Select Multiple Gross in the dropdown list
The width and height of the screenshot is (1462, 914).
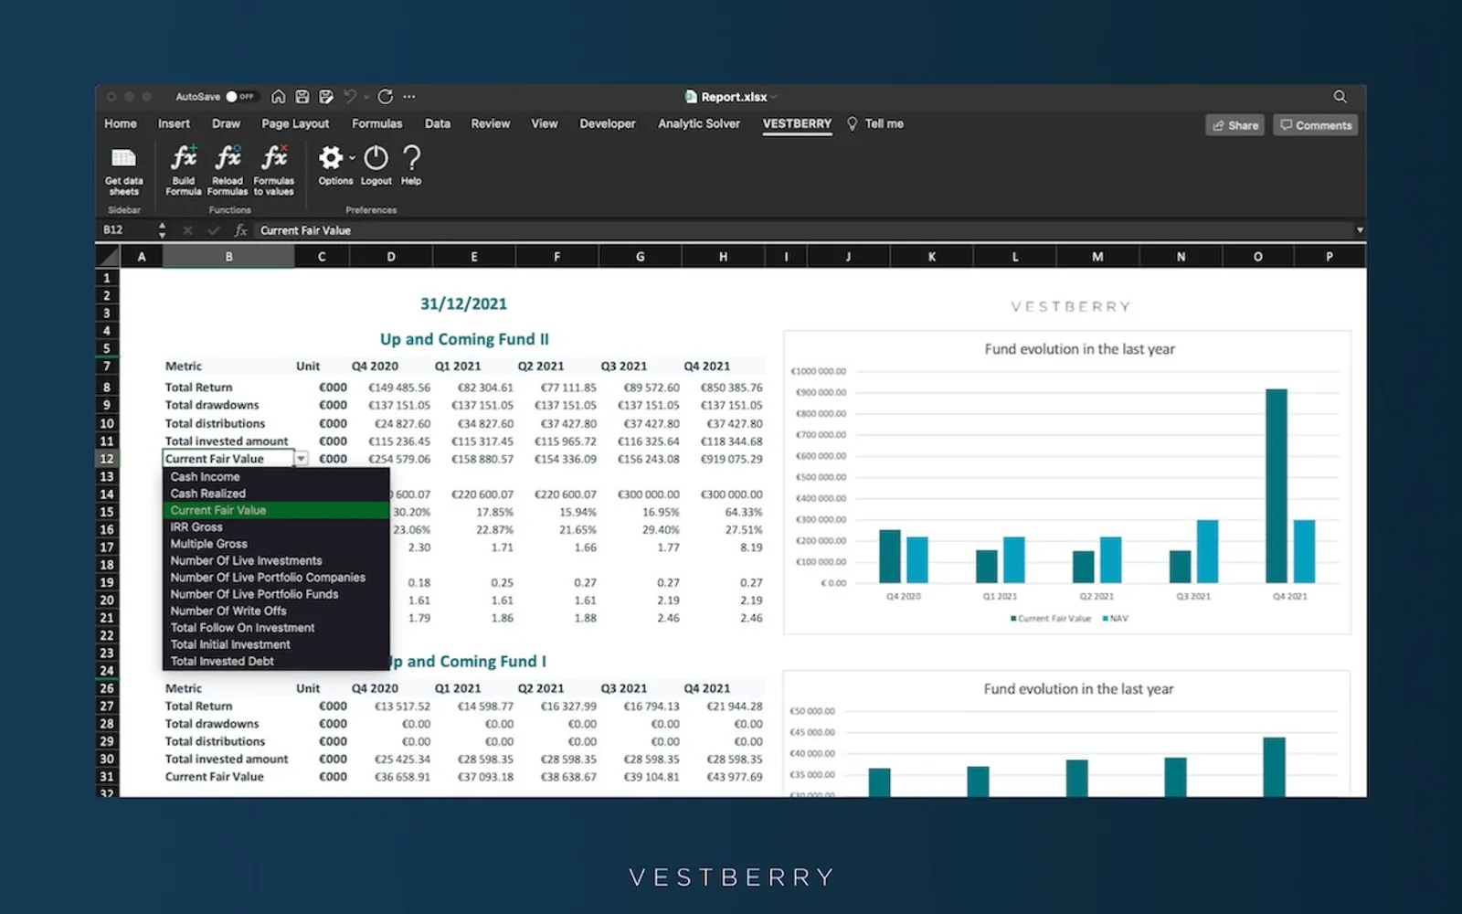[x=276, y=544]
